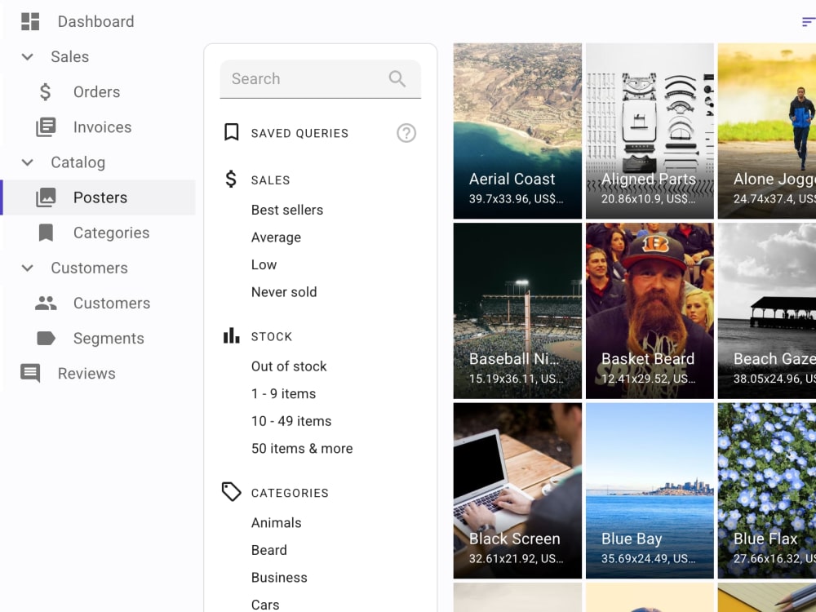Open Invoices in the sidebar
Image resolution: width=816 pixels, height=612 pixels.
click(x=99, y=127)
